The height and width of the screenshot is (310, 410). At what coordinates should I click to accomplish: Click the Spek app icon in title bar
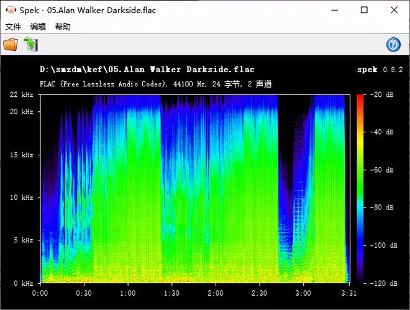click(x=11, y=10)
